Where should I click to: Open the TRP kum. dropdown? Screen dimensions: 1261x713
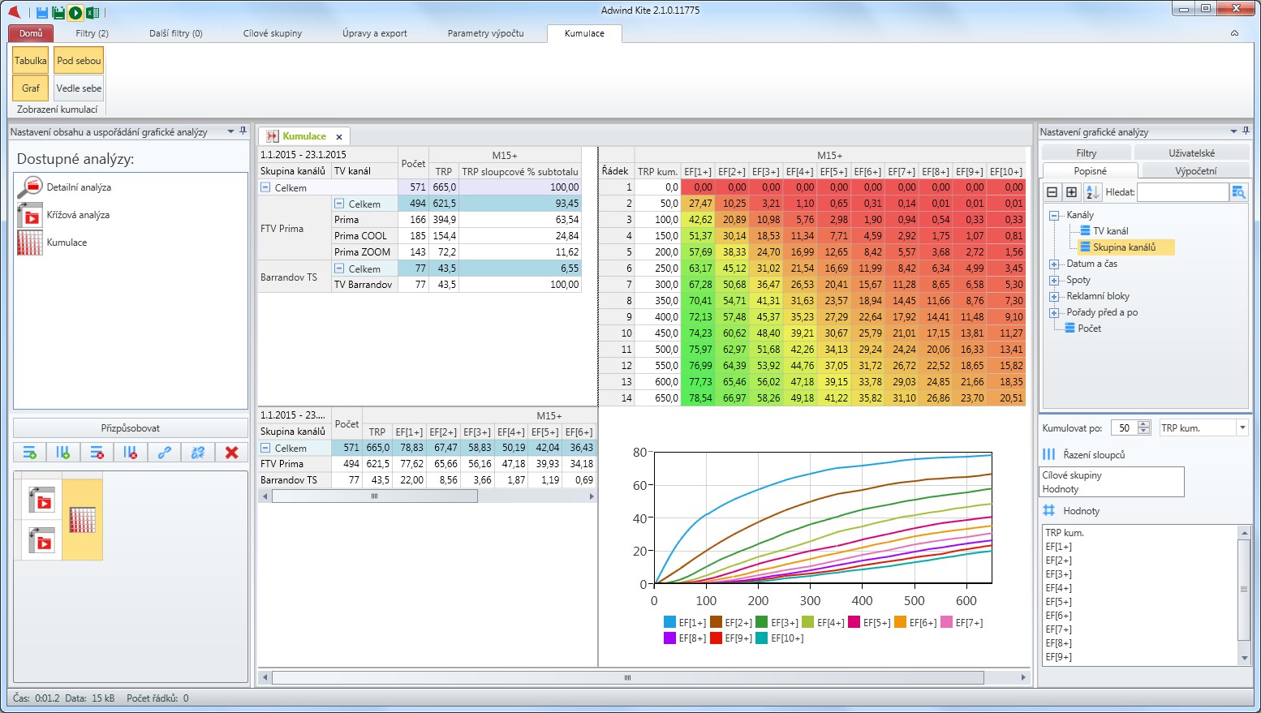[x=1242, y=427]
